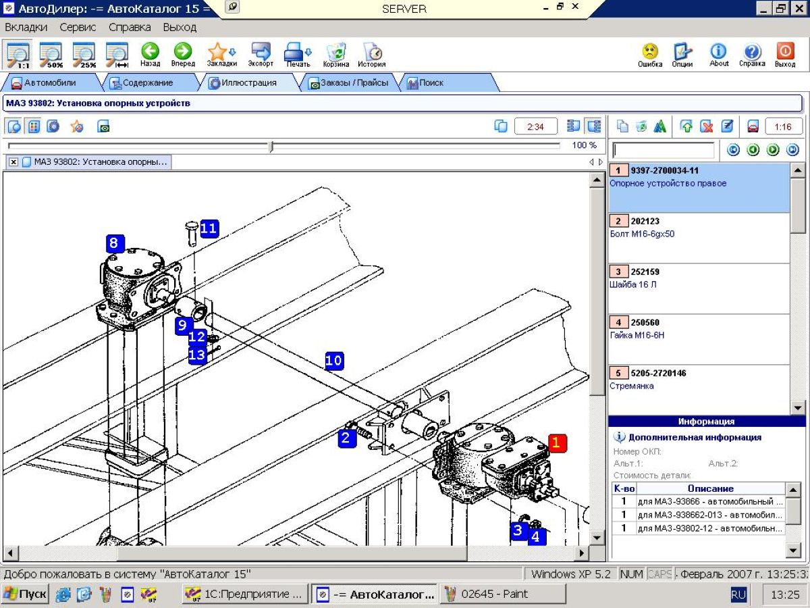Open the Печать print tool
The image size is (810, 608).
298,55
